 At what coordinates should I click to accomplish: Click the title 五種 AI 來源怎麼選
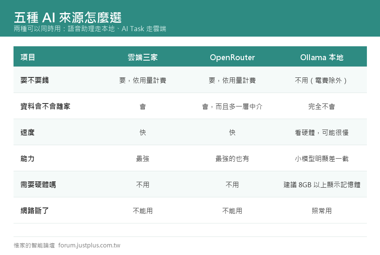(x=68, y=17)
